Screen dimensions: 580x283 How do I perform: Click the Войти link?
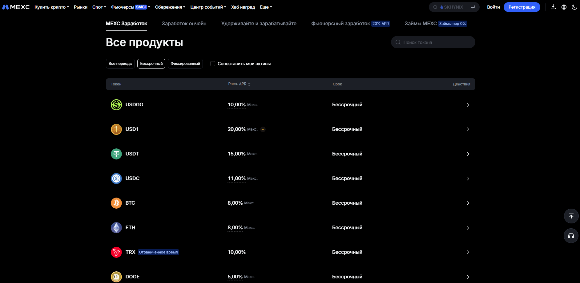coord(493,7)
